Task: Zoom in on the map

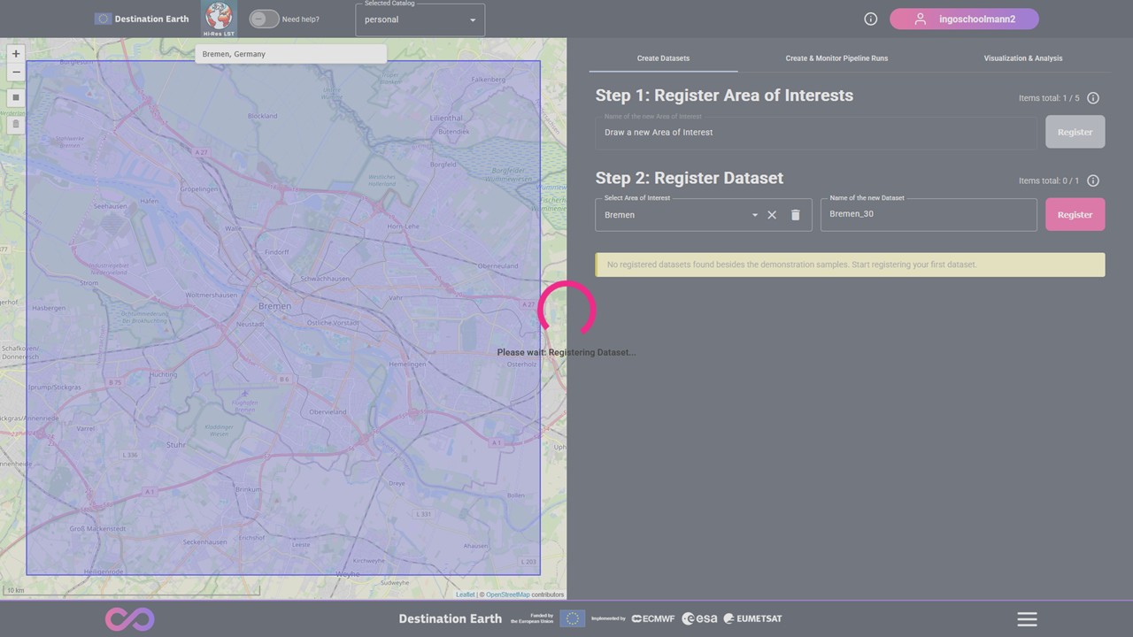Action: click(15, 54)
